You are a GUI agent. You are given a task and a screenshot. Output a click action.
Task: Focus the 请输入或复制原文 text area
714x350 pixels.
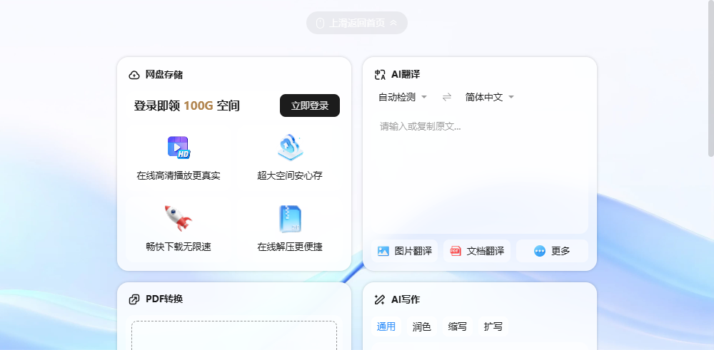pos(480,173)
